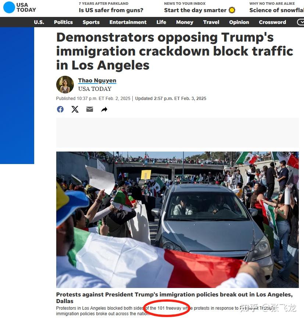Open 'Science of snowflakes' promo link
The image size is (304, 320).
pyautogui.click(x=276, y=10)
